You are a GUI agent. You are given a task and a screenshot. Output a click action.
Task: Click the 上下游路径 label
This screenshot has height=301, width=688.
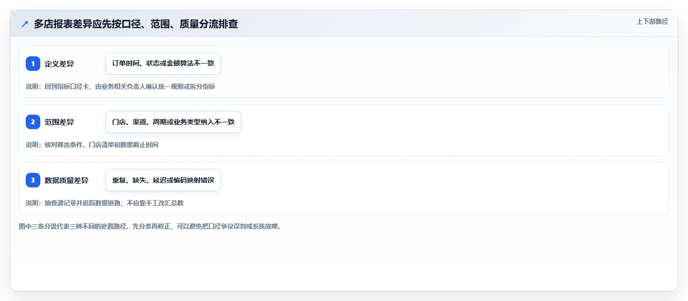(x=652, y=21)
